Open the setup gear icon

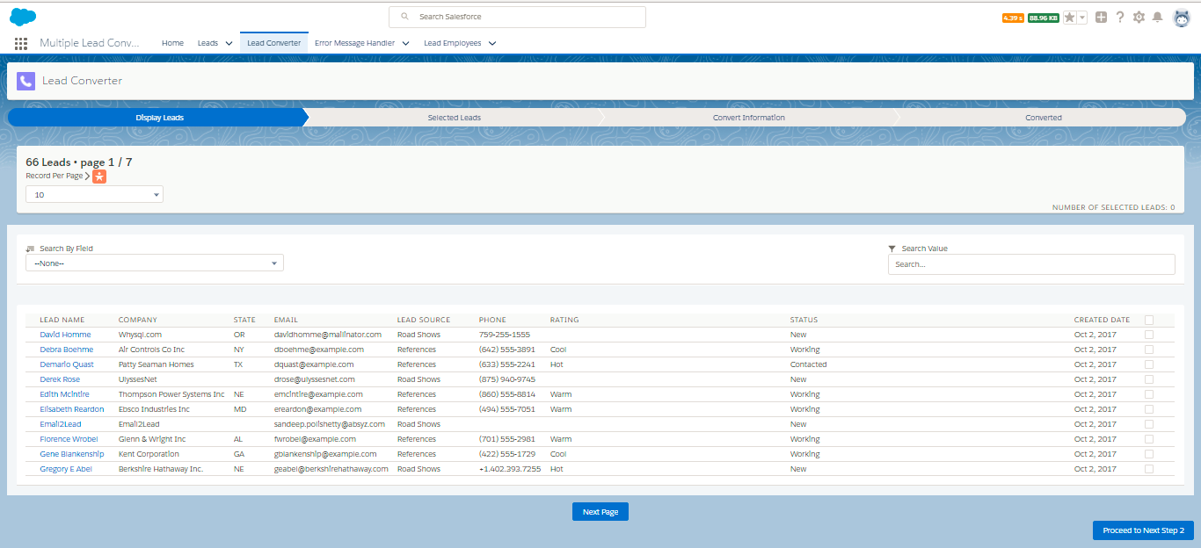coord(1139,17)
